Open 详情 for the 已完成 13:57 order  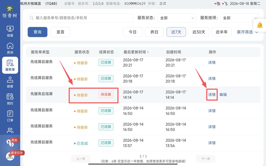point(212,143)
